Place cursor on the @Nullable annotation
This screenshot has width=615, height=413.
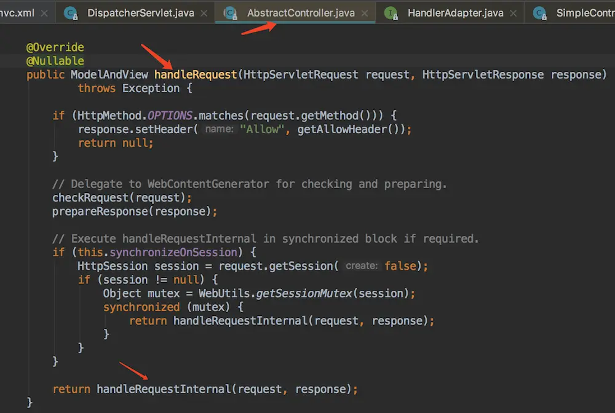[x=55, y=61]
